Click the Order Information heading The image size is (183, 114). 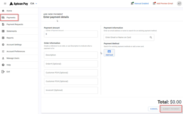tap(52, 43)
